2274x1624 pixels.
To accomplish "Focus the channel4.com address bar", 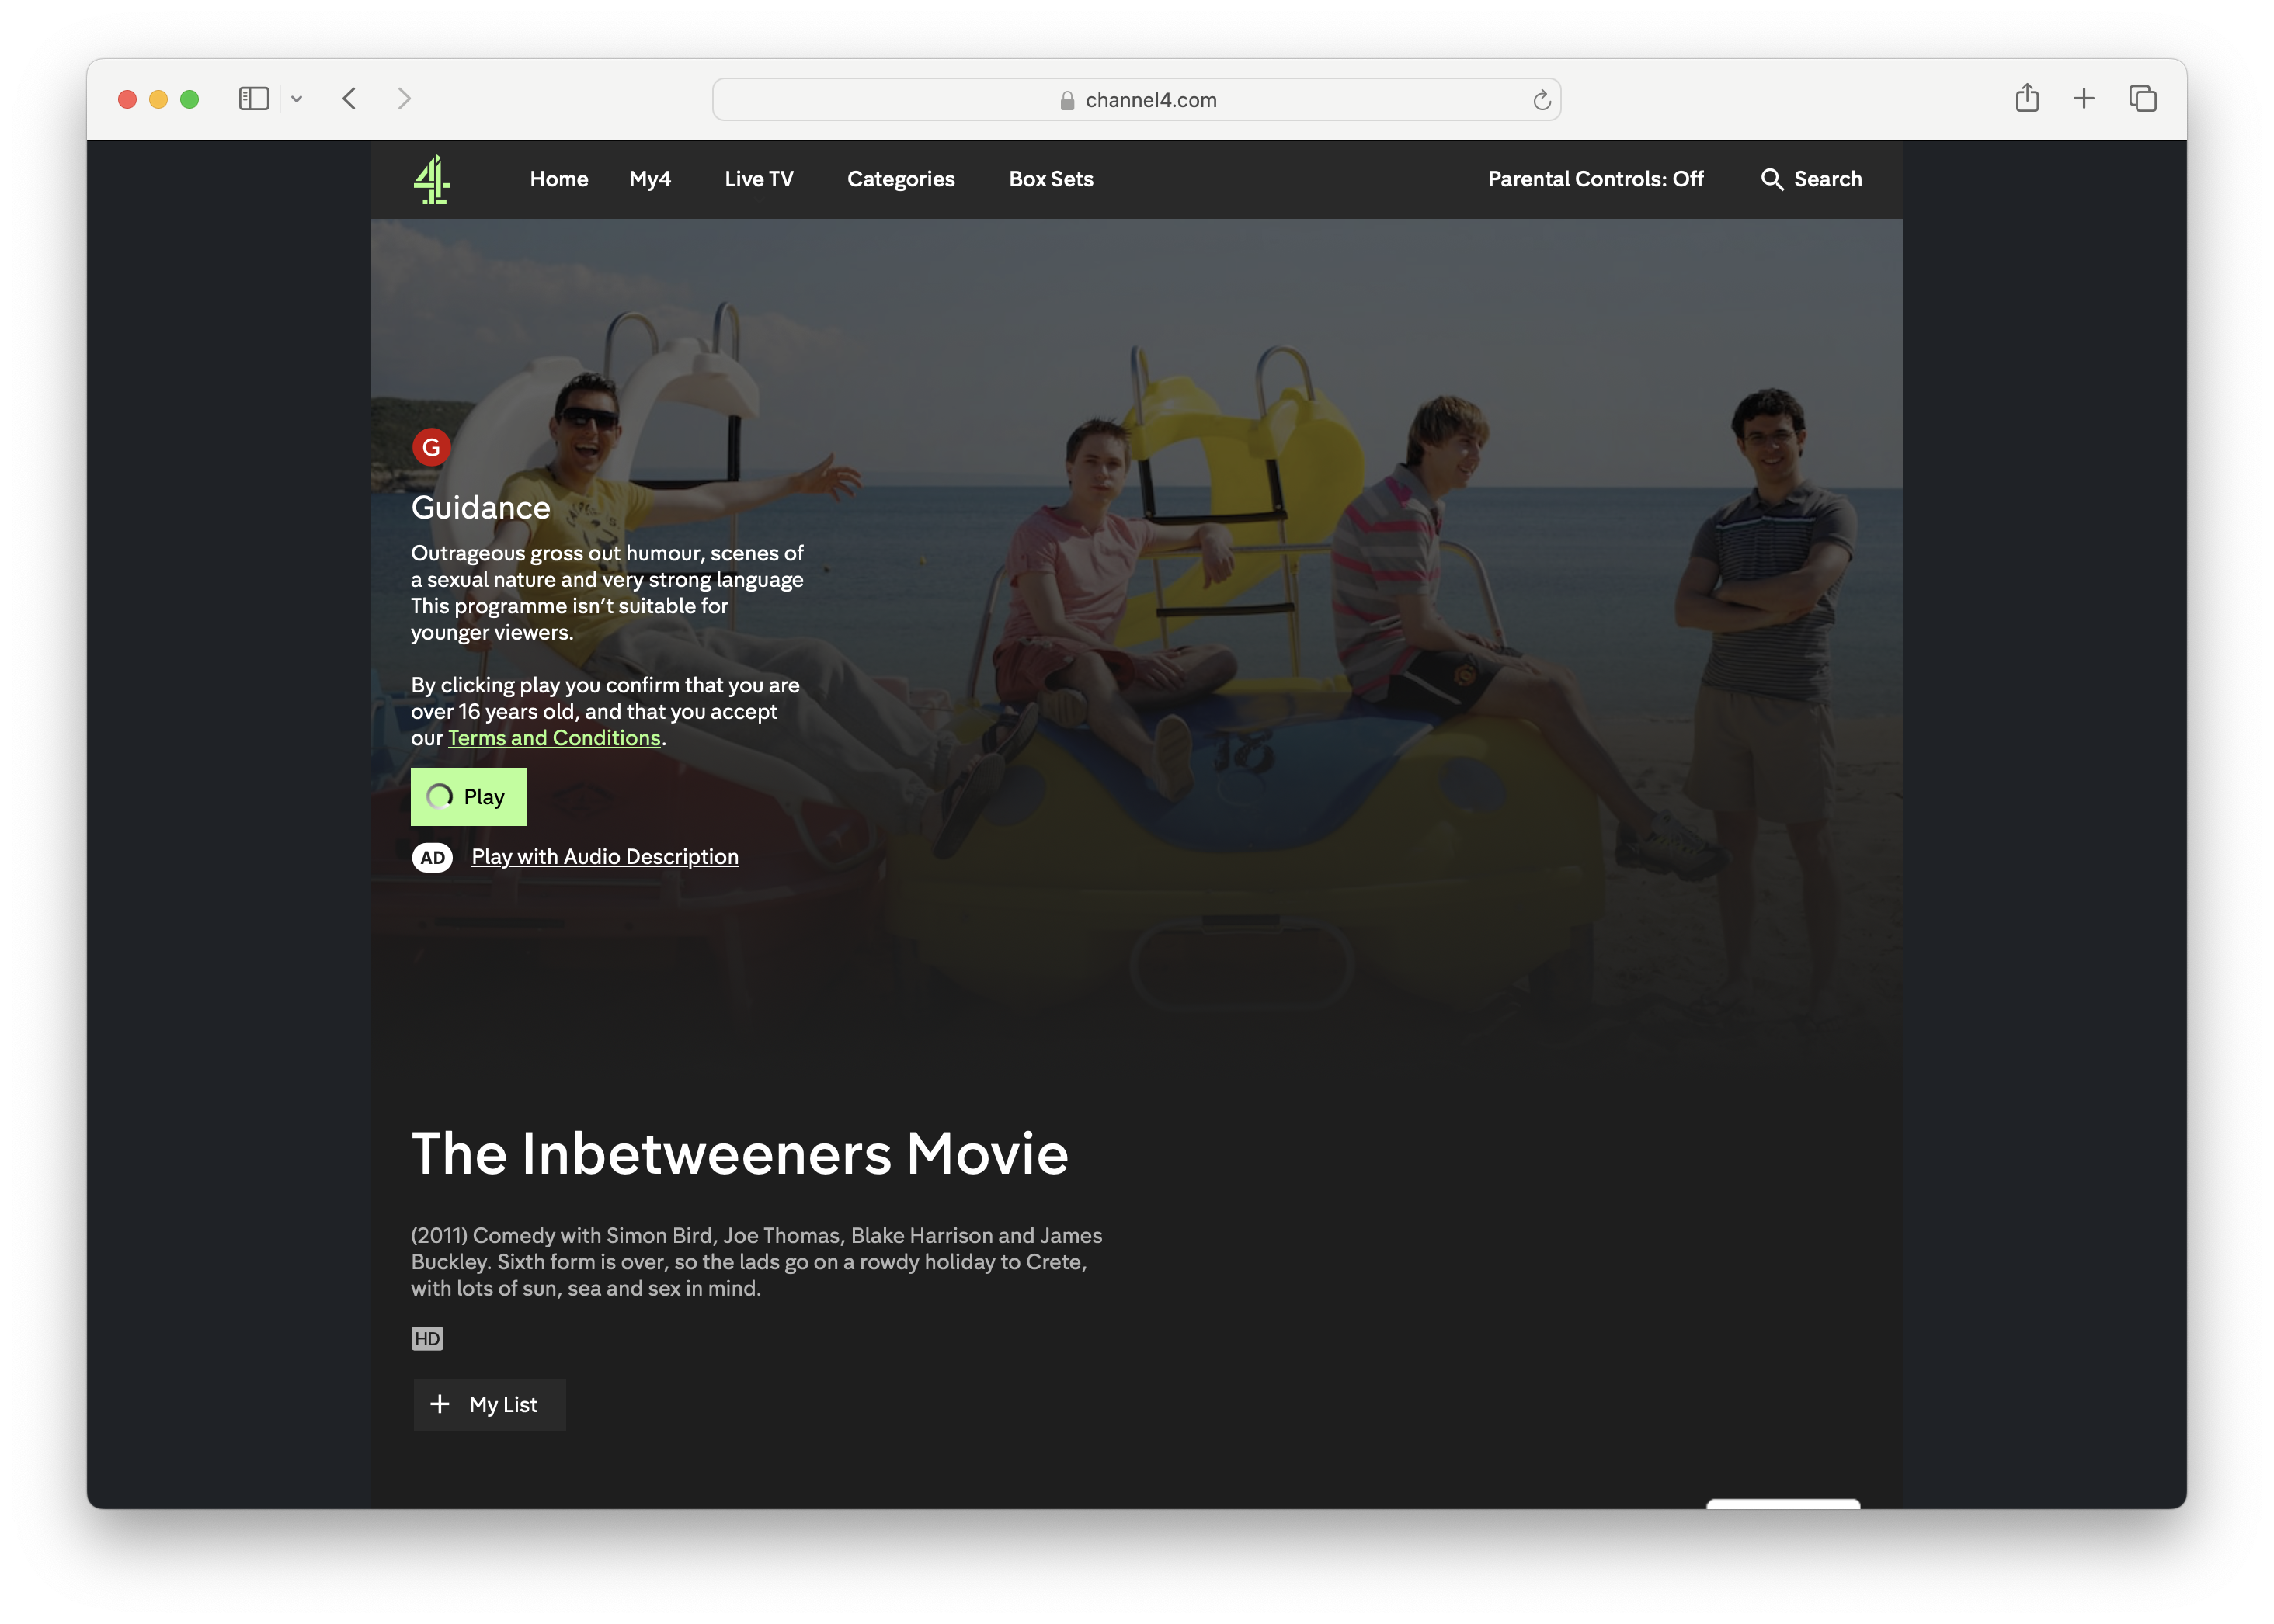I will 1136,99.
